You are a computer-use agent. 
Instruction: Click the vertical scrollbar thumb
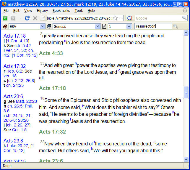point(186,92)
